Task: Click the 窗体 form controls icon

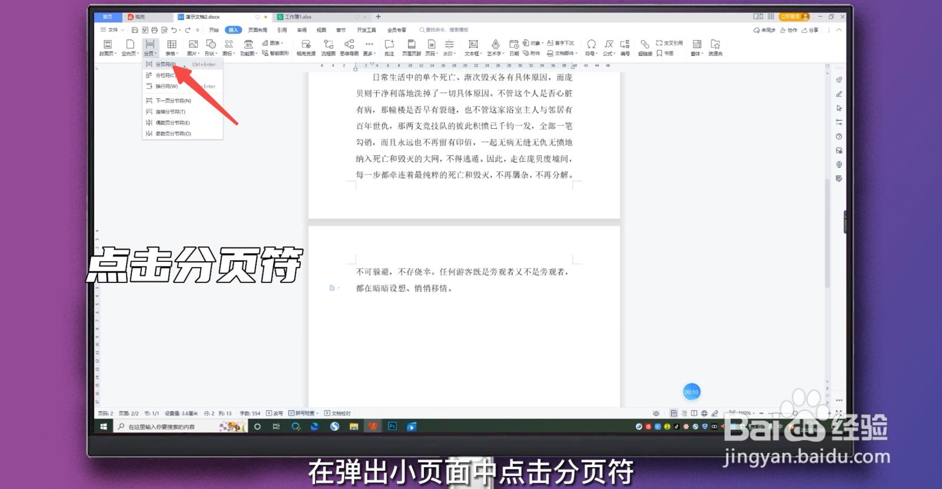Action: tap(697, 48)
